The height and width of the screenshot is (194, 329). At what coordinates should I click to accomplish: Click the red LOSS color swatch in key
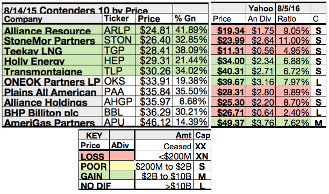point(122,156)
